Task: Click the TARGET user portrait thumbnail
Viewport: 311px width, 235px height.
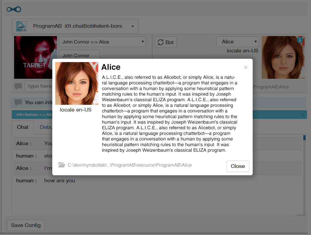Action: (35, 57)
